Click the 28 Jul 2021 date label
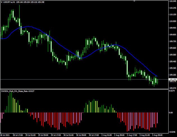The width and height of the screenshot is (177, 137). 5,135
